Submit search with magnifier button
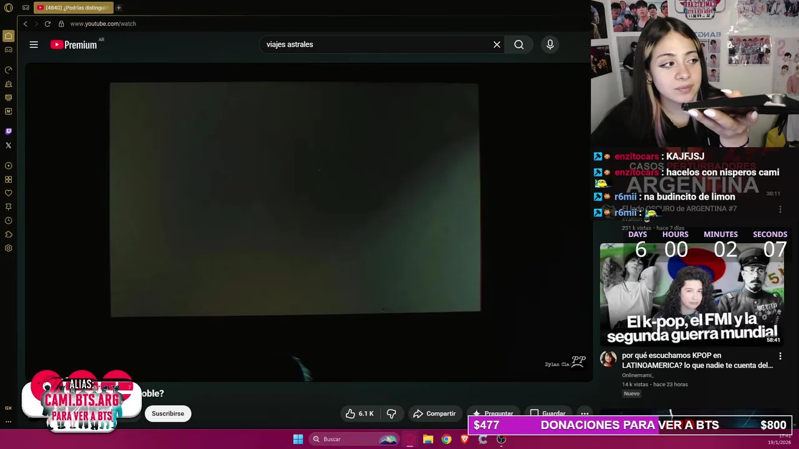The width and height of the screenshot is (799, 449). (x=519, y=44)
